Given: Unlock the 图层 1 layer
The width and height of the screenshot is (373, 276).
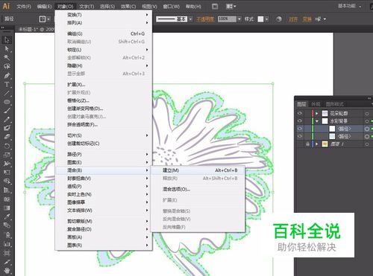Looking at the screenshot, I should (x=307, y=144).
